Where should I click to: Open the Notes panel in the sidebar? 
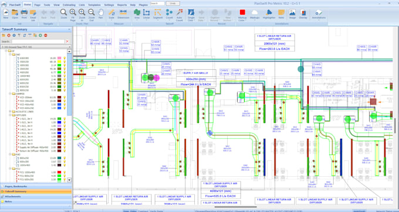(x=36, y=201)
